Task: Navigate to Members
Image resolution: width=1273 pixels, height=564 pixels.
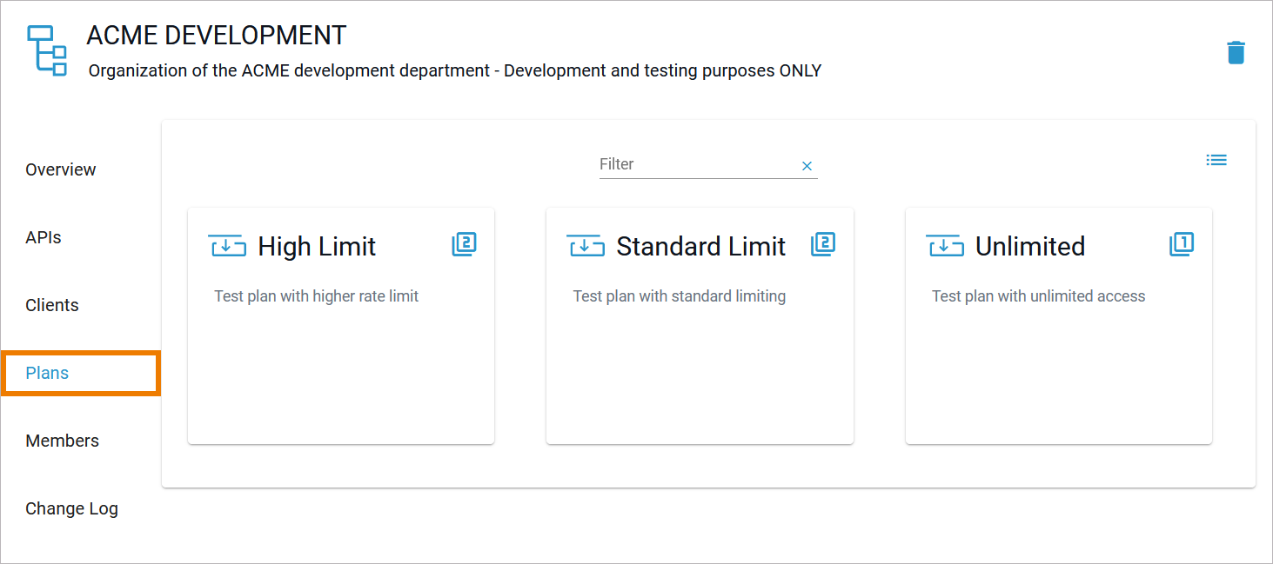Action: tap(63, 441)
